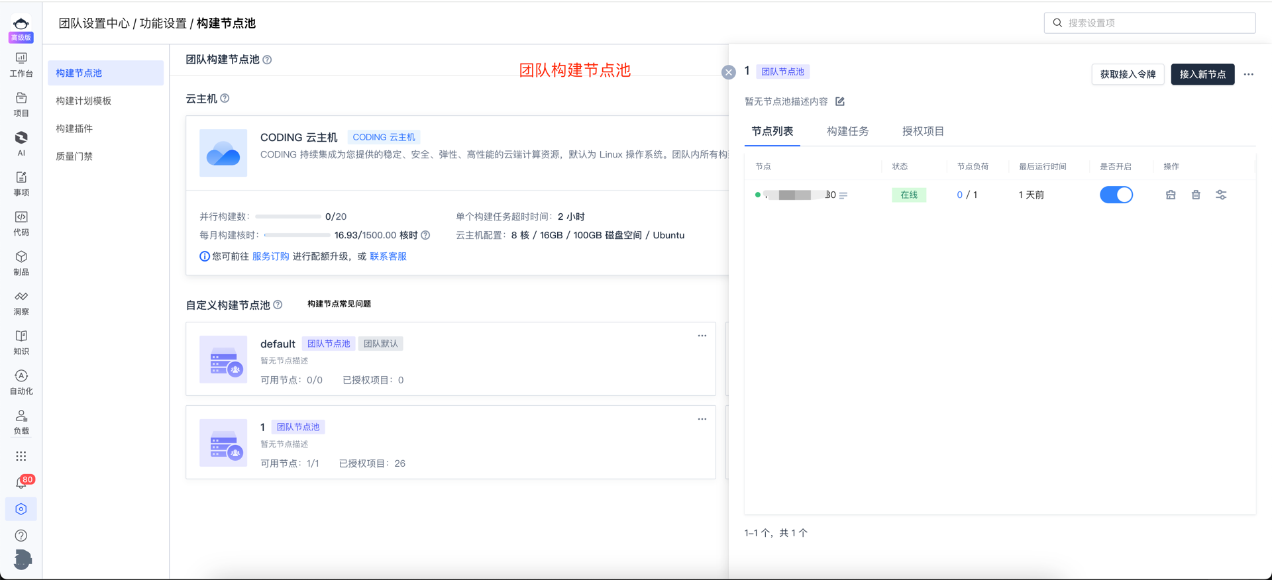Open the 工作台 workbench sidebar icon
The width and height of the screenshot is (1272, 580).
[x=21, y=64]
